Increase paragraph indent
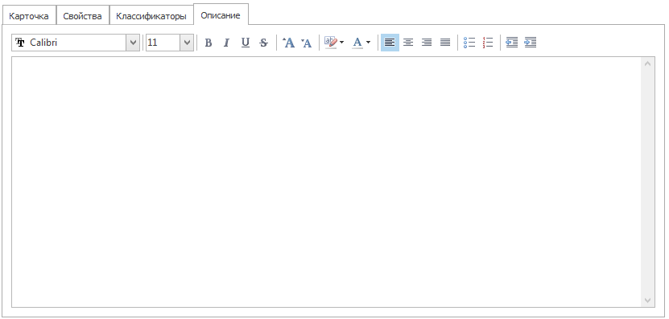This screenshot has height=319, width=669. [x=531, y=43]
